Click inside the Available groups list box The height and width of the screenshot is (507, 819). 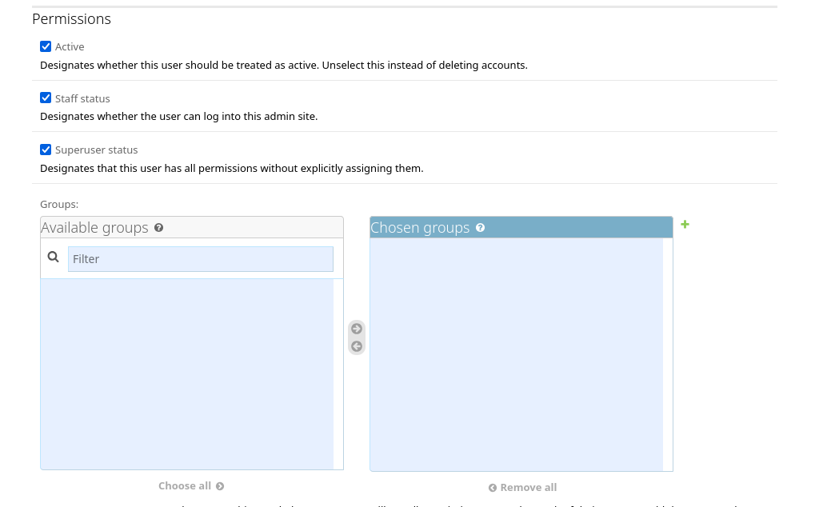[187, 374]
